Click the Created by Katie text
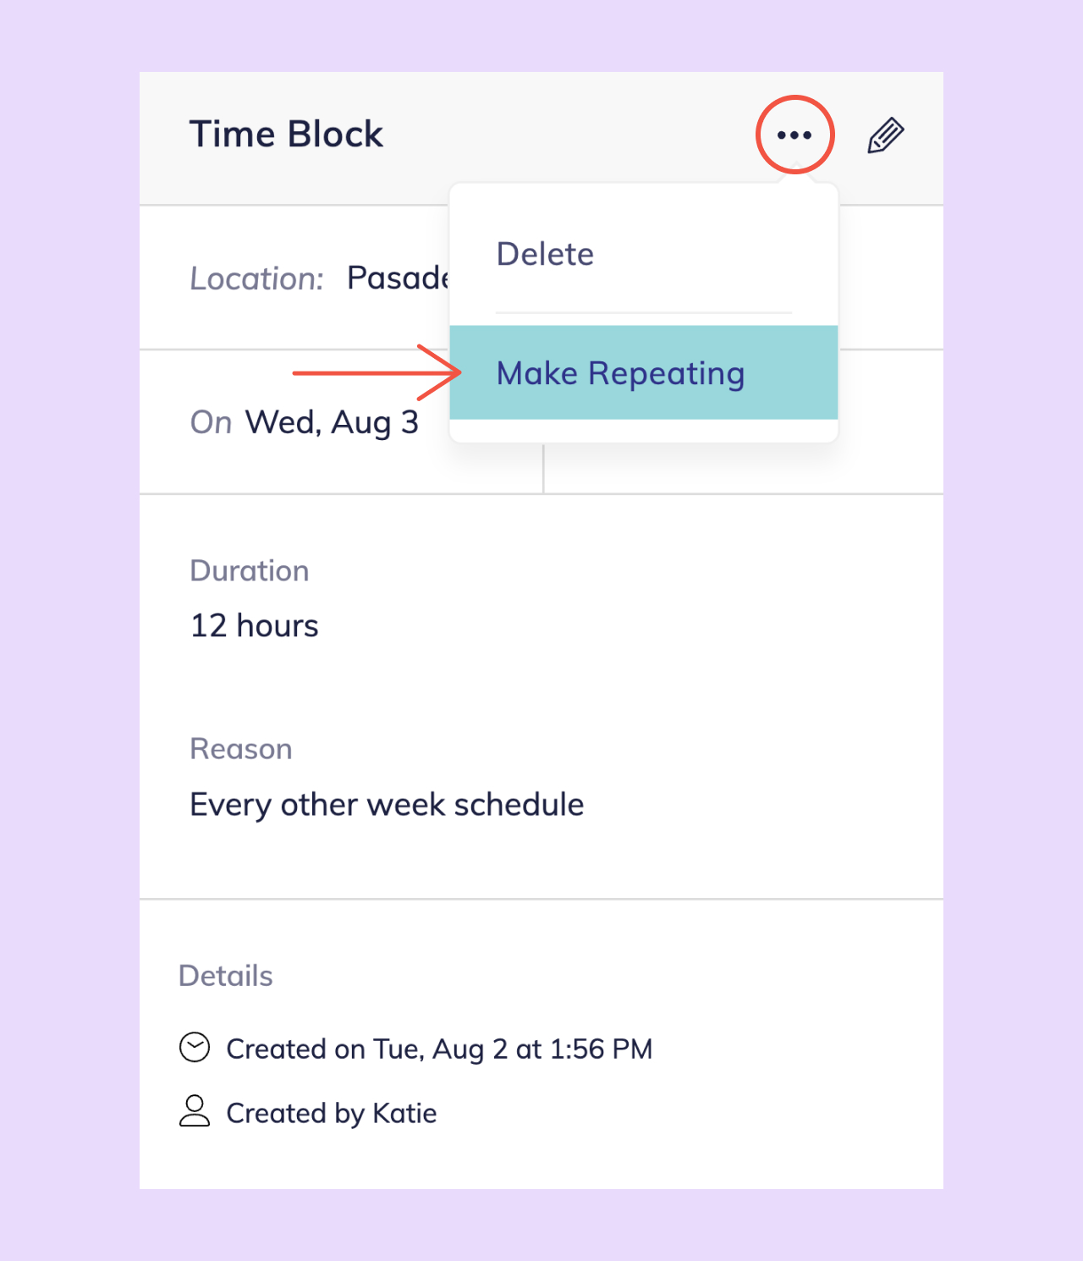The width and height of the screenshot is (1083, 1261). [x=332, y=1114]
